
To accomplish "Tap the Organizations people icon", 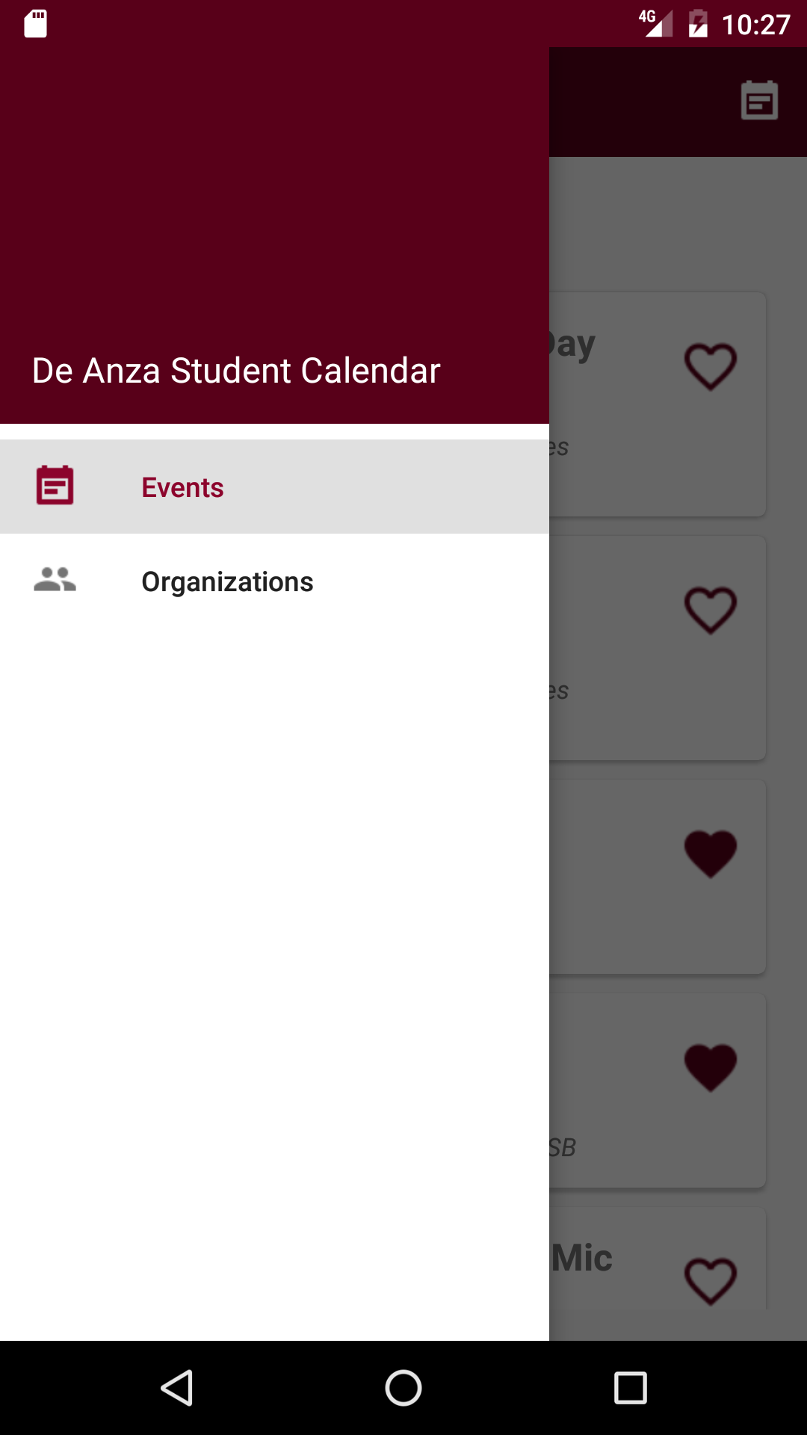I will tap(55, 580).
